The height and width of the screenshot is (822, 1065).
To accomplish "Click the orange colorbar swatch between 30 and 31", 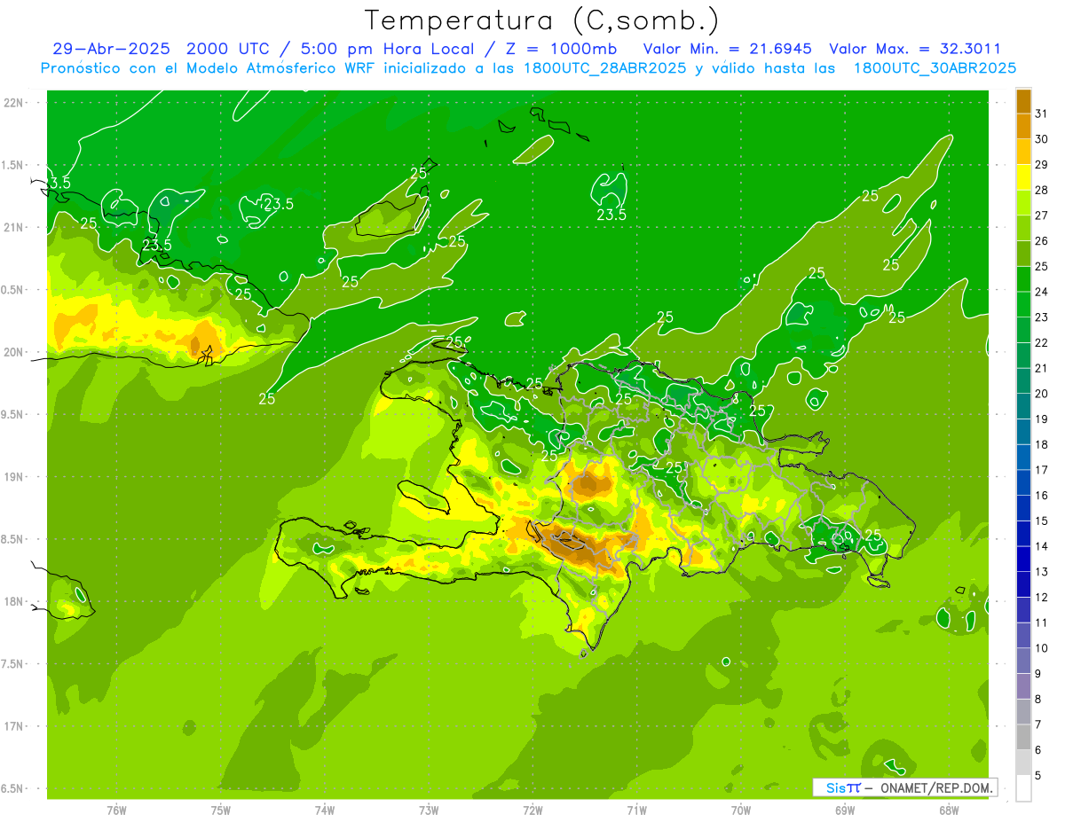I will coord(1023,126).
